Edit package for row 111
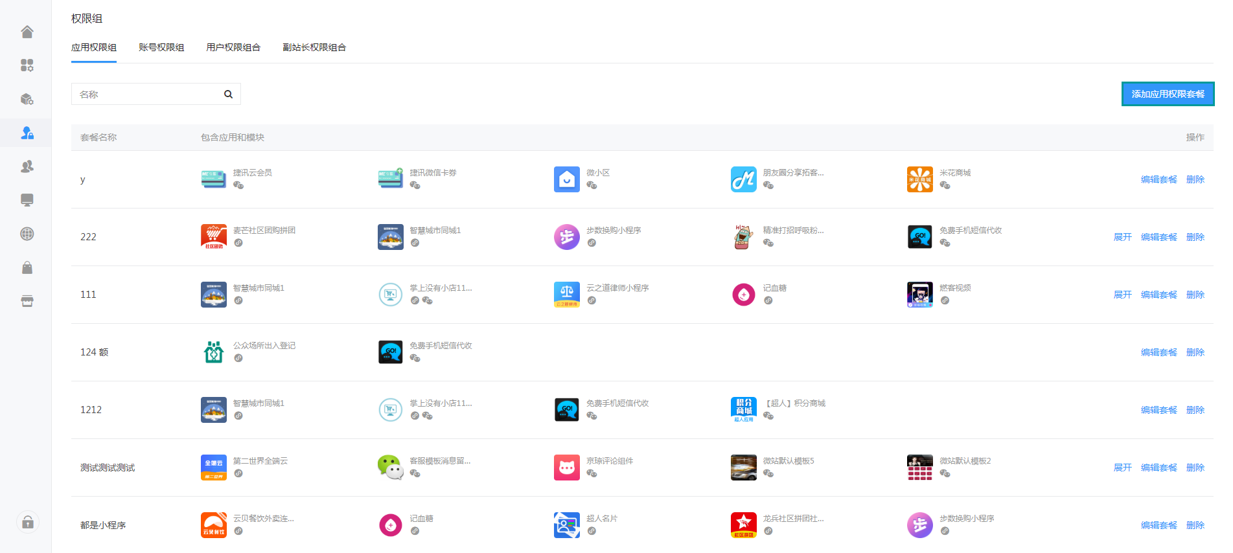This screenshot has width=1233, height=553. point(1158,295)
